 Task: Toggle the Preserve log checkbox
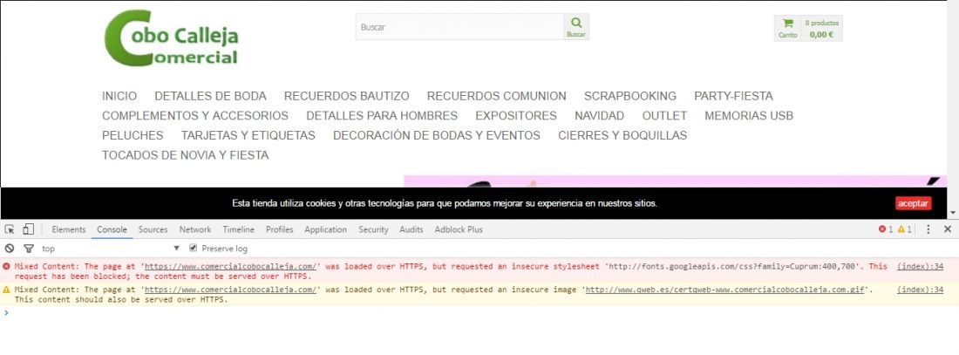[194, 249]
